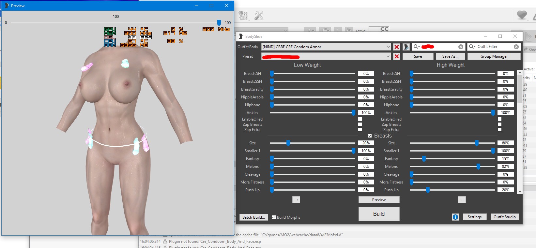Click the Low Weight BreastGravity slider
This screenshot has width=536, height=248.
pyautogui.click(x=313, y=89)
